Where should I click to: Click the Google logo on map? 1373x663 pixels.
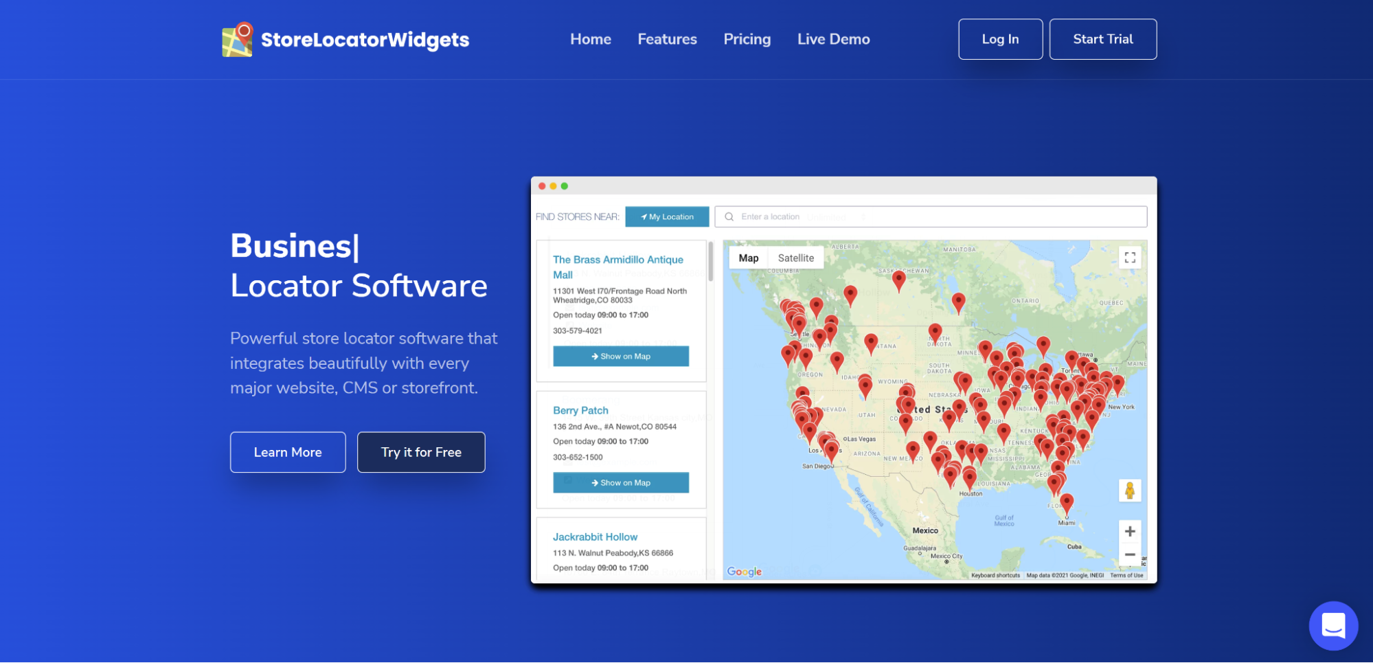point(744,572)
